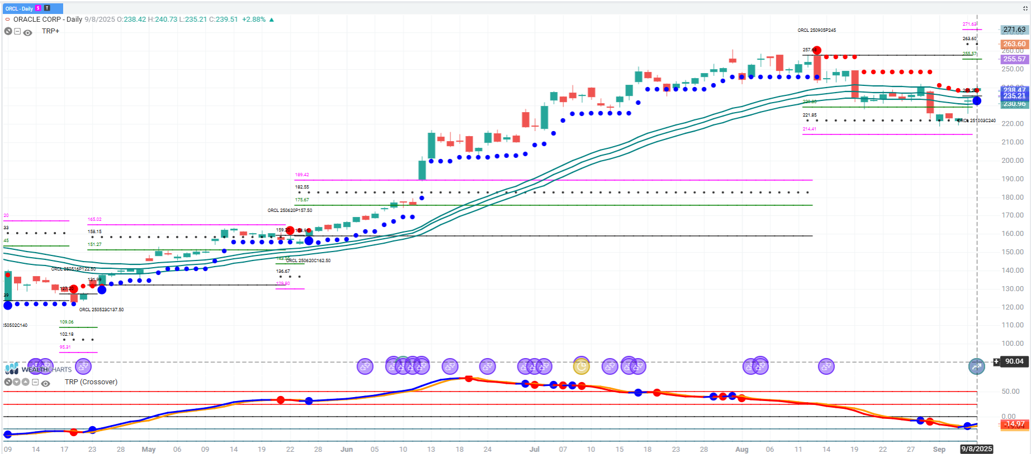Move TRP (Crossover) pane up with arrow icon
This screenshot has width=1031, height=454.
26,382
